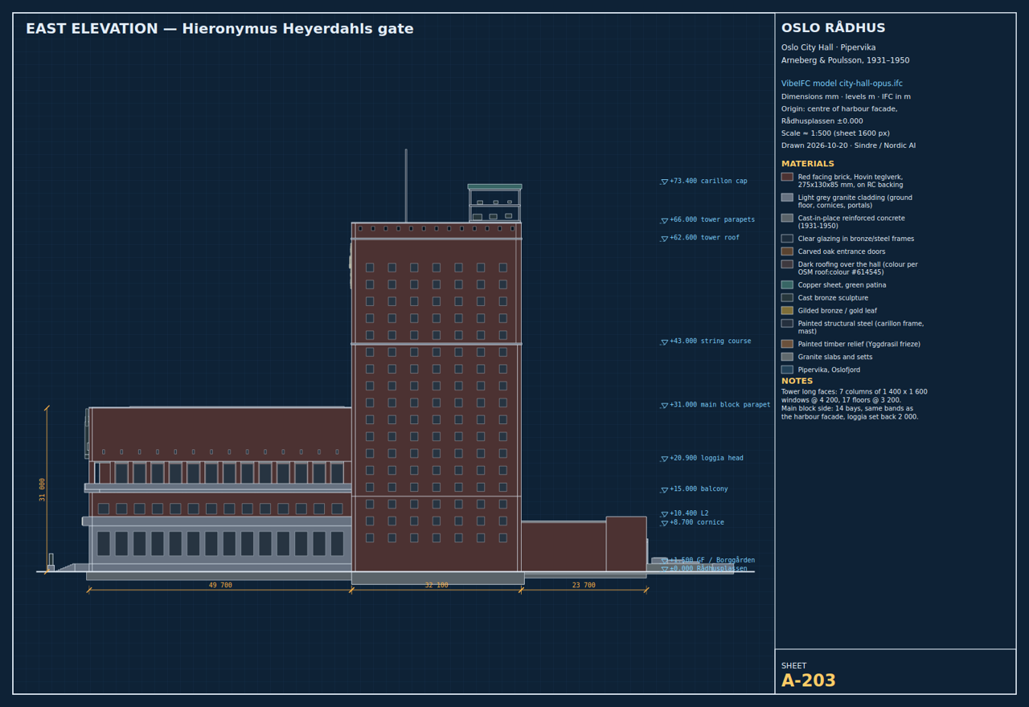Select the A-203 sheet number
The image size is (1029, 707).
pos(809,681)
